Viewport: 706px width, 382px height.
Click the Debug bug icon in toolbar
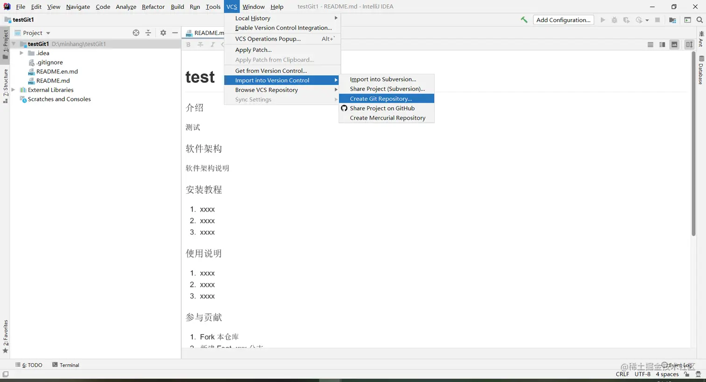614,20
